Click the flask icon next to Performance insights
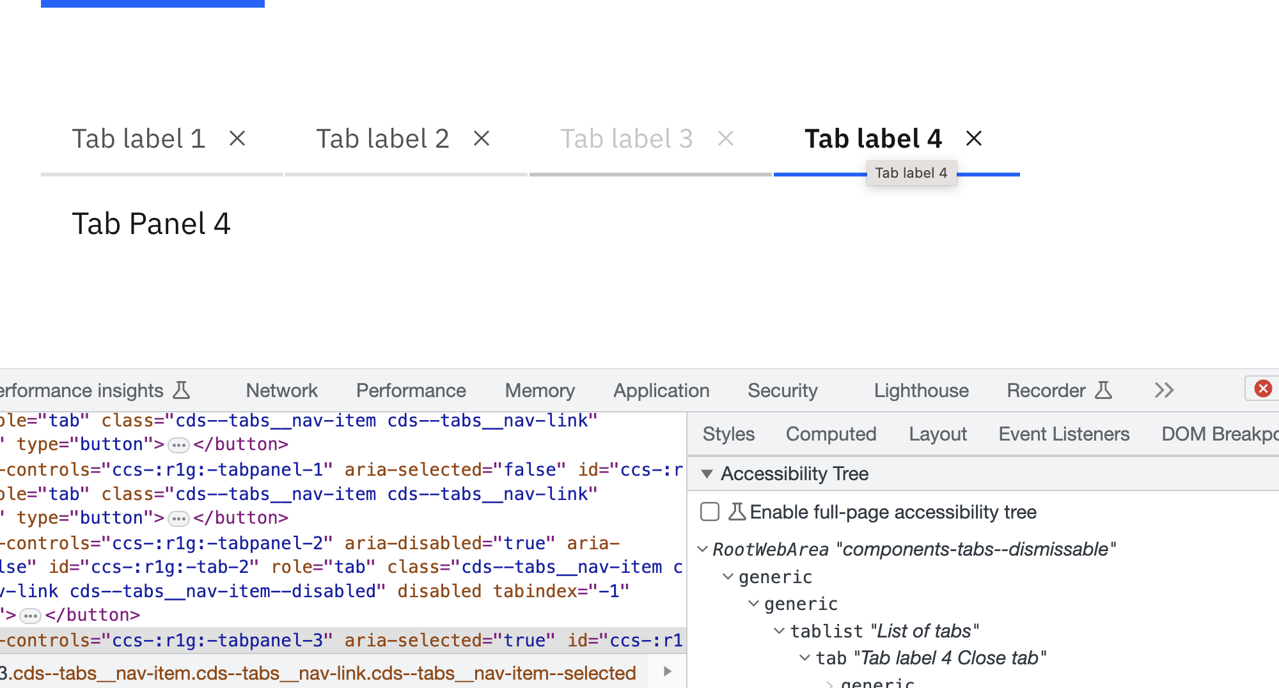 tap(182, 390)
